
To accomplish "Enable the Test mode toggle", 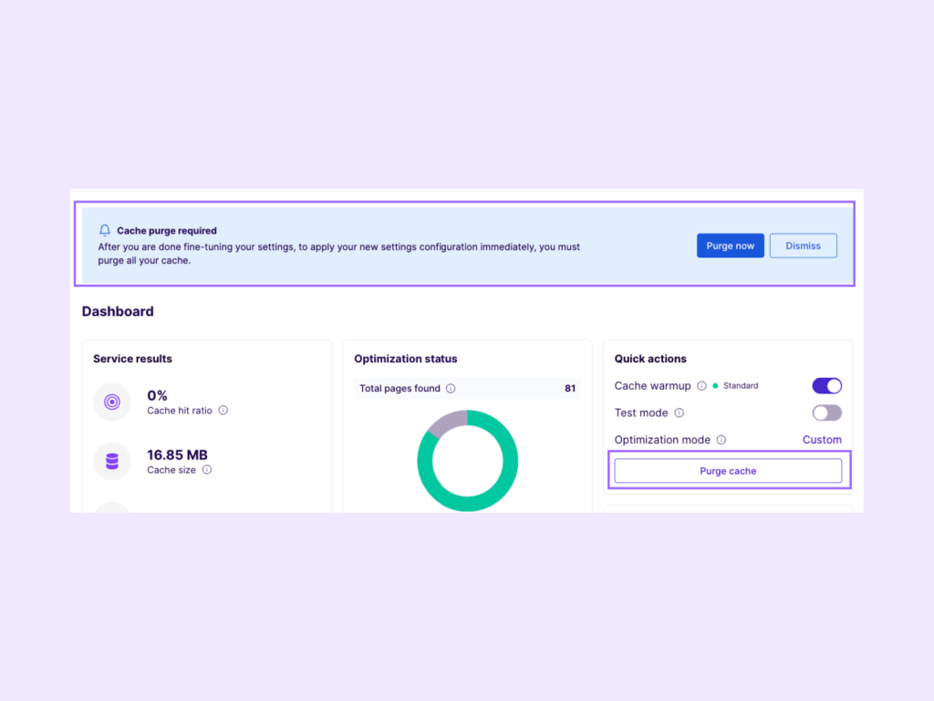I will click(x=826, y=413).
